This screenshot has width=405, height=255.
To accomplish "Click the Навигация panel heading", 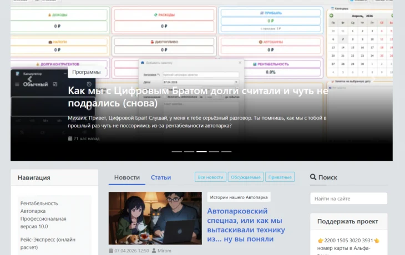I will pos(34,177).
